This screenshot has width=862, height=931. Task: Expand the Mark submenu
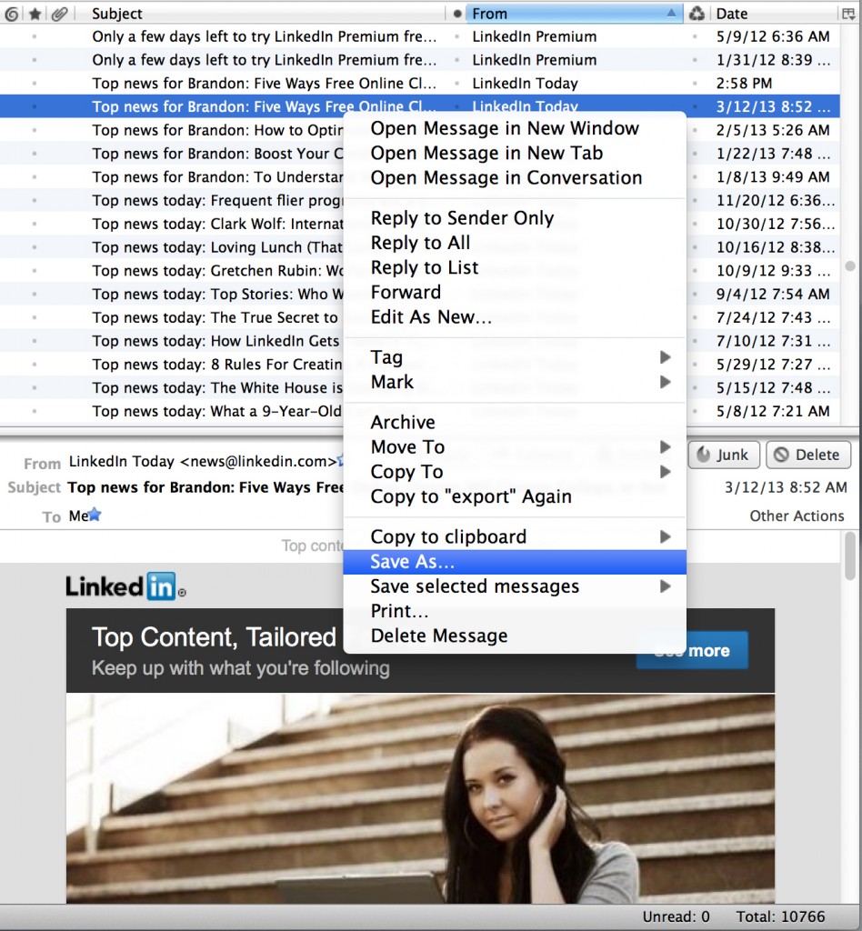[x=515, y=382]
